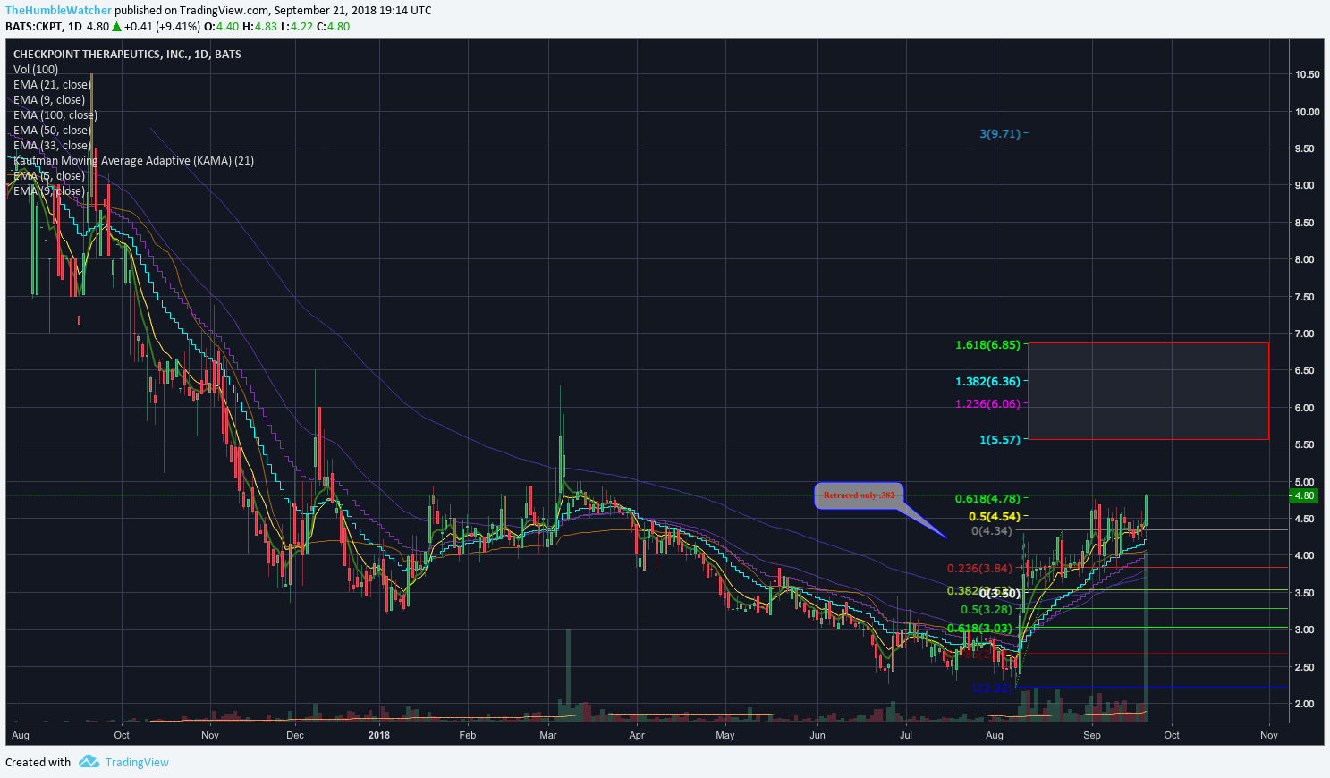Click the 0.5(3.28) retracement label
The width and height of the screenshot is (1330, 778).
pos(987,610)
